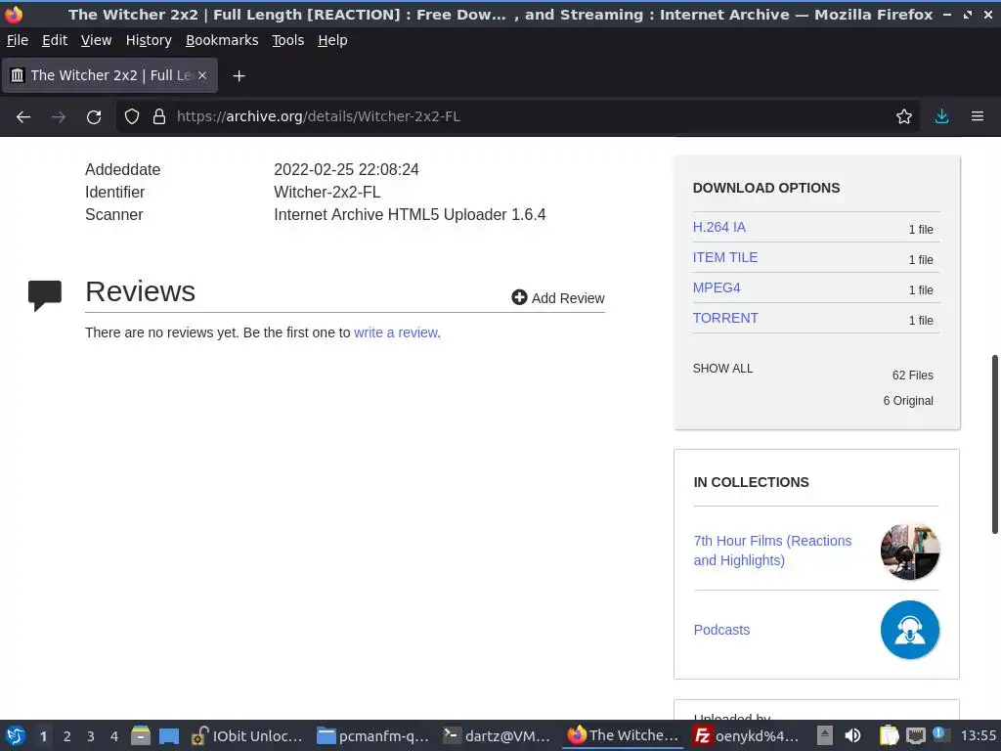The height and width of the screenshot is (751, 1001).
Task: Click the 6 Original count text
Action: pyautogui.click(x=908, y=401)
